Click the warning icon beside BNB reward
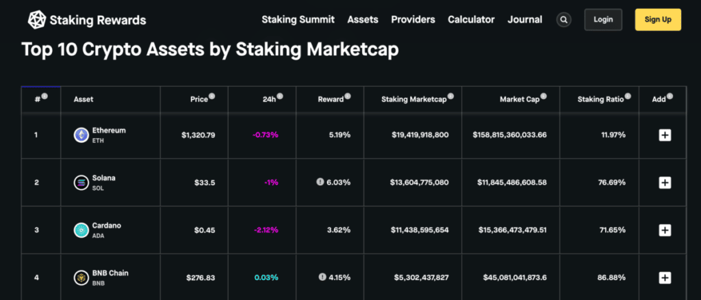Screen dimensions: 701x300 pos(321,277)
